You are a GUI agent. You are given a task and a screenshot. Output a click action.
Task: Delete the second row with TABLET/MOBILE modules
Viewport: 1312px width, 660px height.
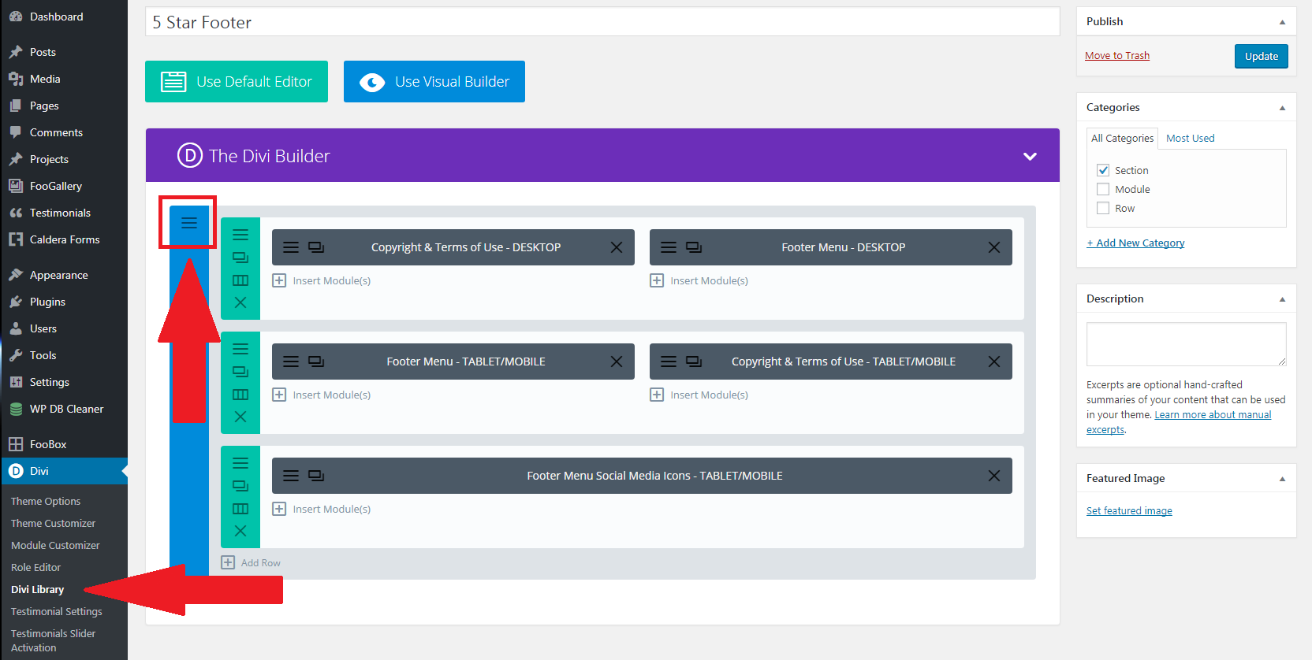[240, 417]
